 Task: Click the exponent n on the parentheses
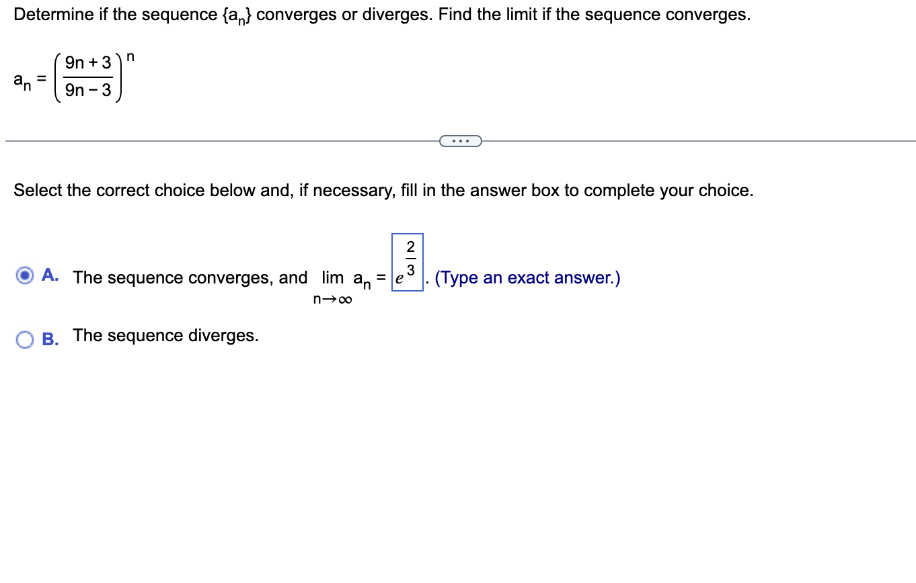(129, 57)
